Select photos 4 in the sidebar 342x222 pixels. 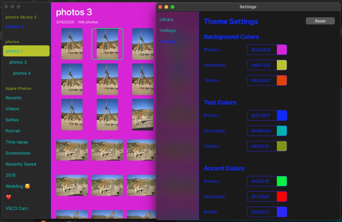22,73
